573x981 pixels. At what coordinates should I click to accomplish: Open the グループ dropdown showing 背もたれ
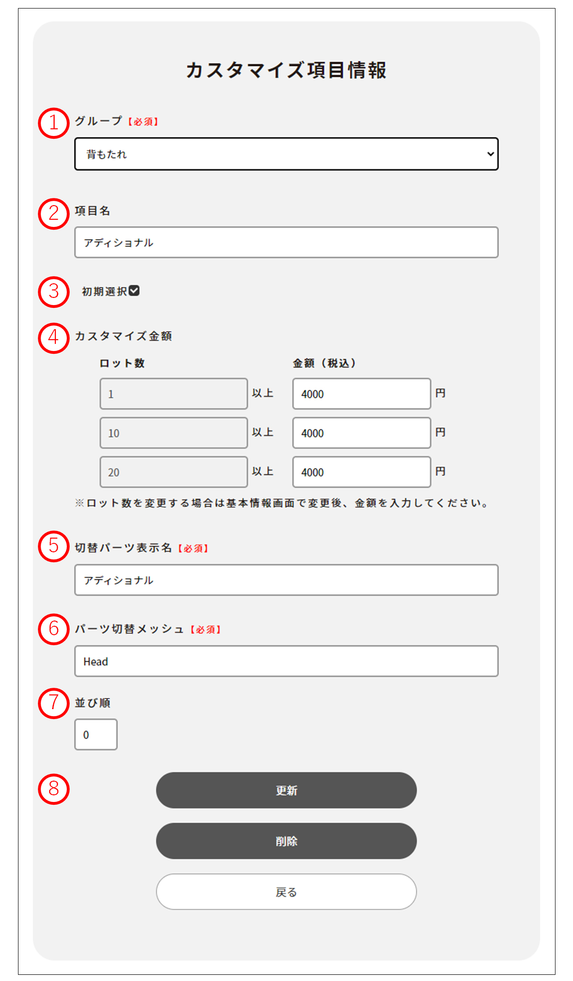[286, 154]
